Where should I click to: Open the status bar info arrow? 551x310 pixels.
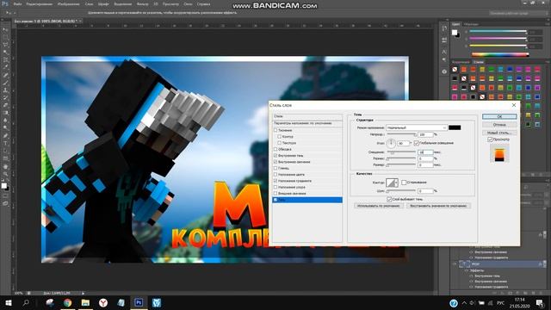(x=83, y=293)
